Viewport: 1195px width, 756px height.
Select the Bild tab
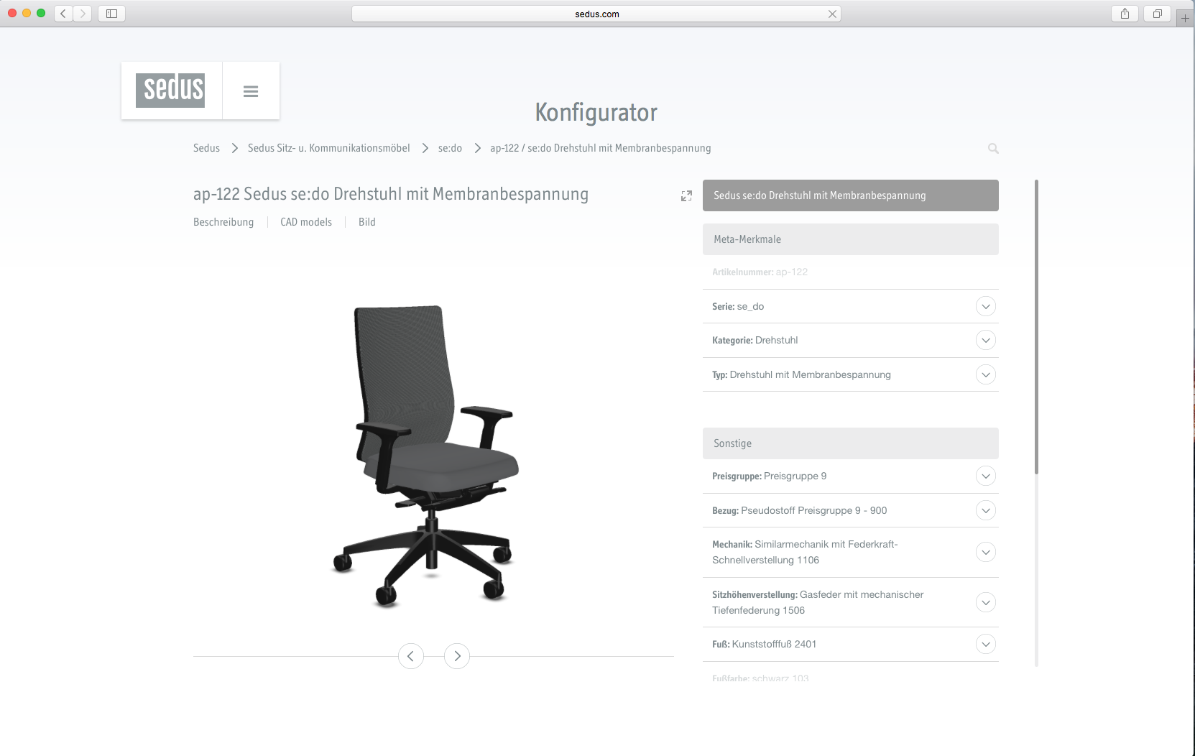(x=367, y=222)
